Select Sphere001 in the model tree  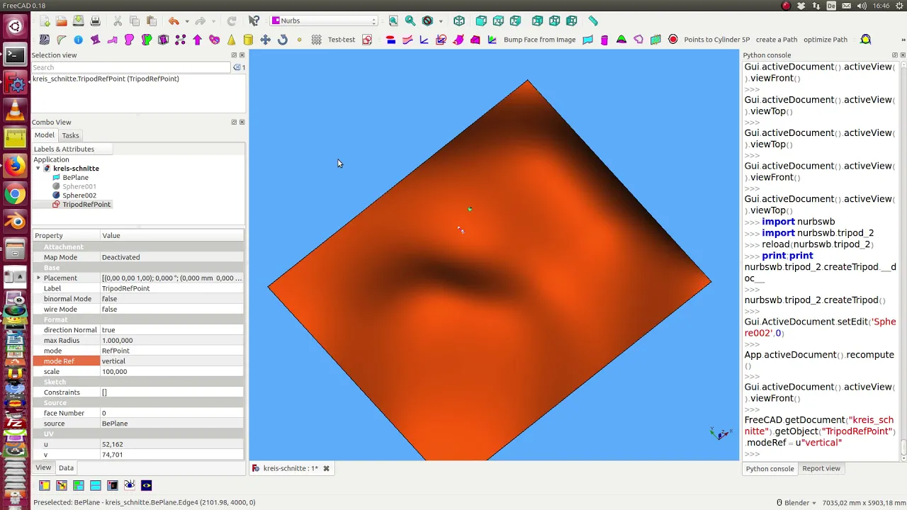(79, 186)
